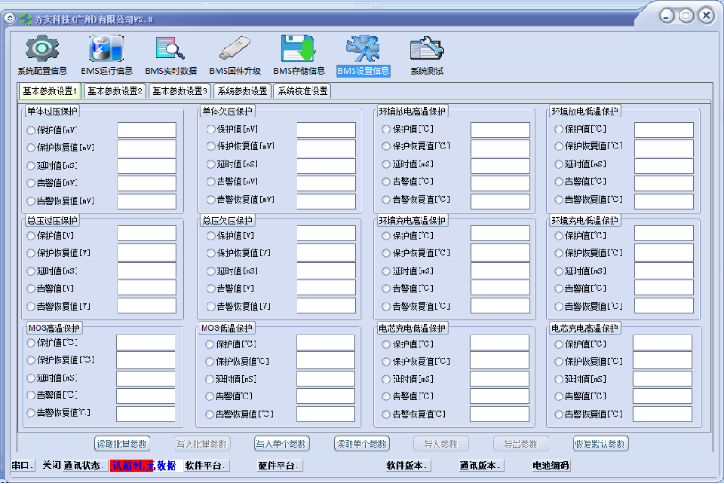Open 系统配置信息 gear icon
This screenshot has width=724, height=484.
(41, 49)
